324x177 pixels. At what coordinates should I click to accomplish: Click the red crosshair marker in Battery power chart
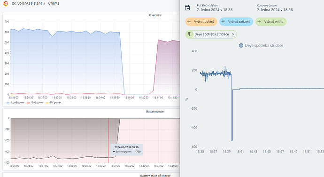(108, 141)
